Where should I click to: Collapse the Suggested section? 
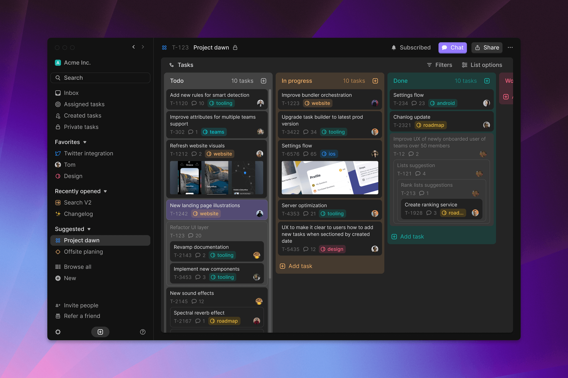[x=89, y=229]
